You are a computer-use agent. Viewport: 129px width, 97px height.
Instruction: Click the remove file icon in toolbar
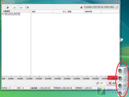[x=14, y=7]
